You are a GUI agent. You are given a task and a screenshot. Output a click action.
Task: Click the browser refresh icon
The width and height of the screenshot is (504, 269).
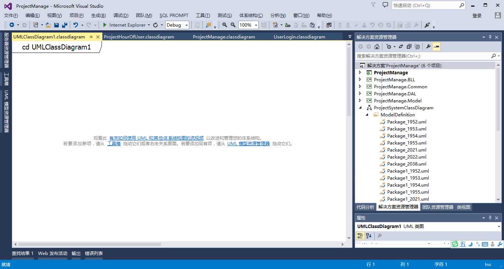click(x=156, y=25)
